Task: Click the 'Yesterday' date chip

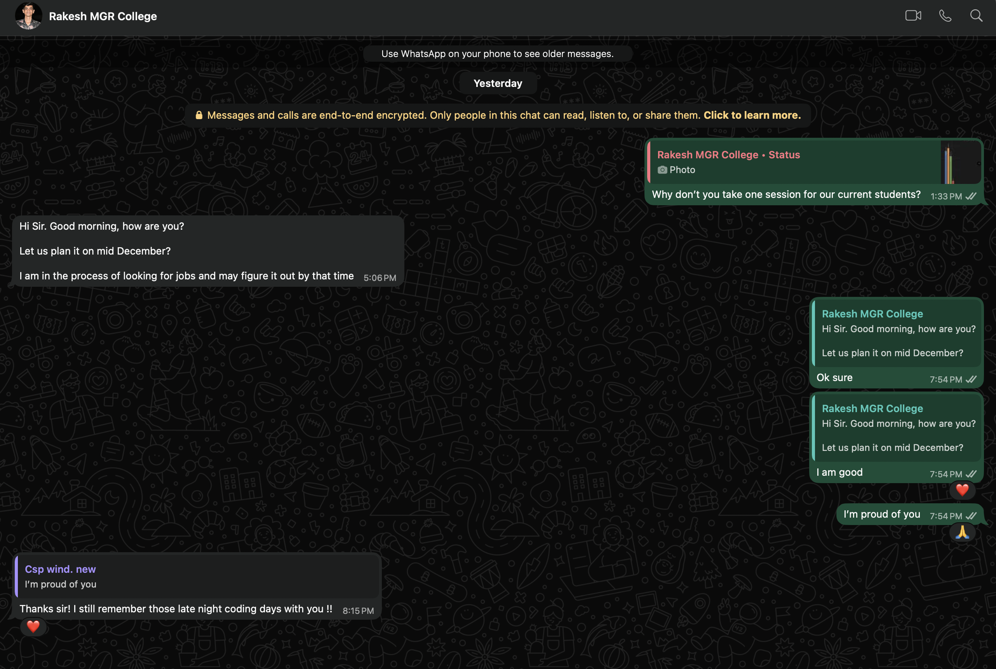Action: click(498, 83)
